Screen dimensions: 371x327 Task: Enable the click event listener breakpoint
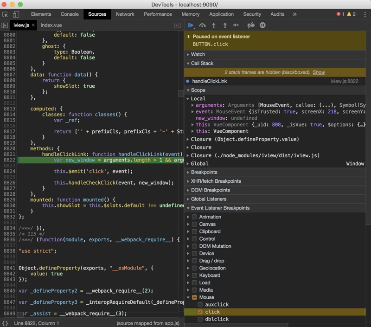click(199, 312)
